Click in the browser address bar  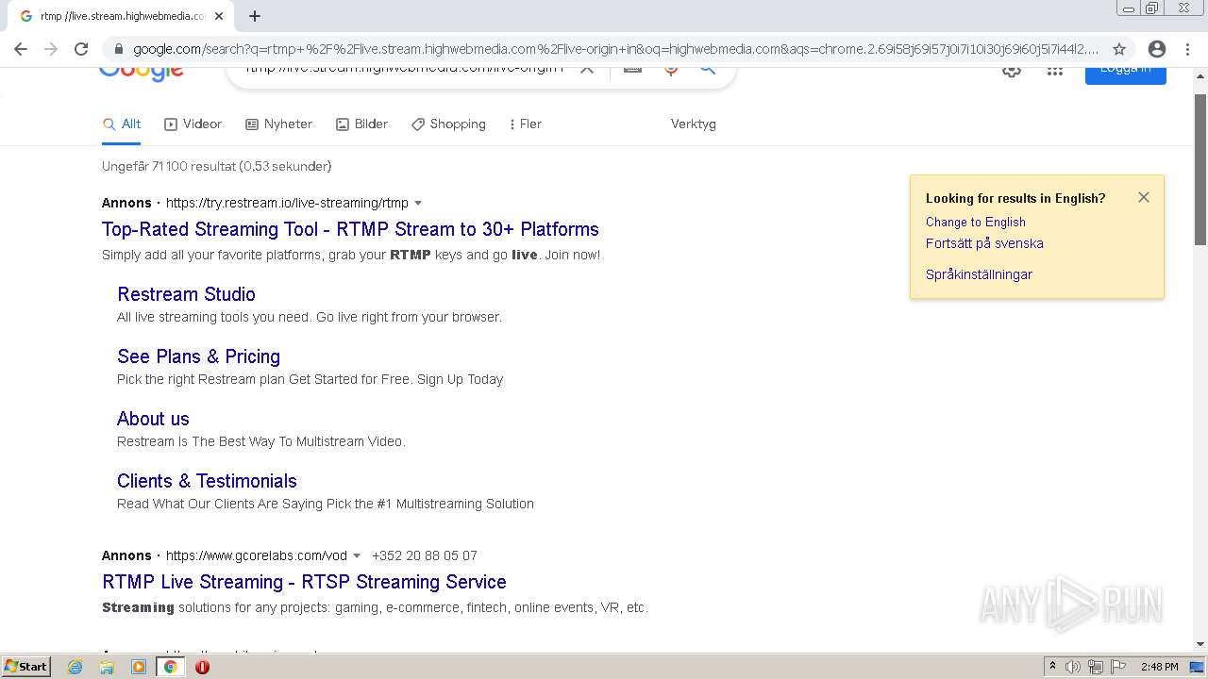(x=613, y=49)
